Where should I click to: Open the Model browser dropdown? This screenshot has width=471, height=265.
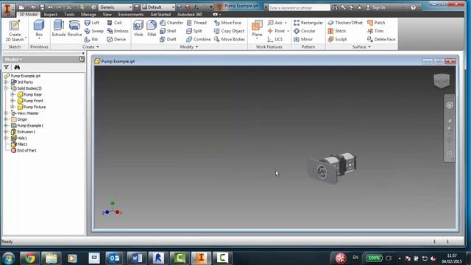13,60
